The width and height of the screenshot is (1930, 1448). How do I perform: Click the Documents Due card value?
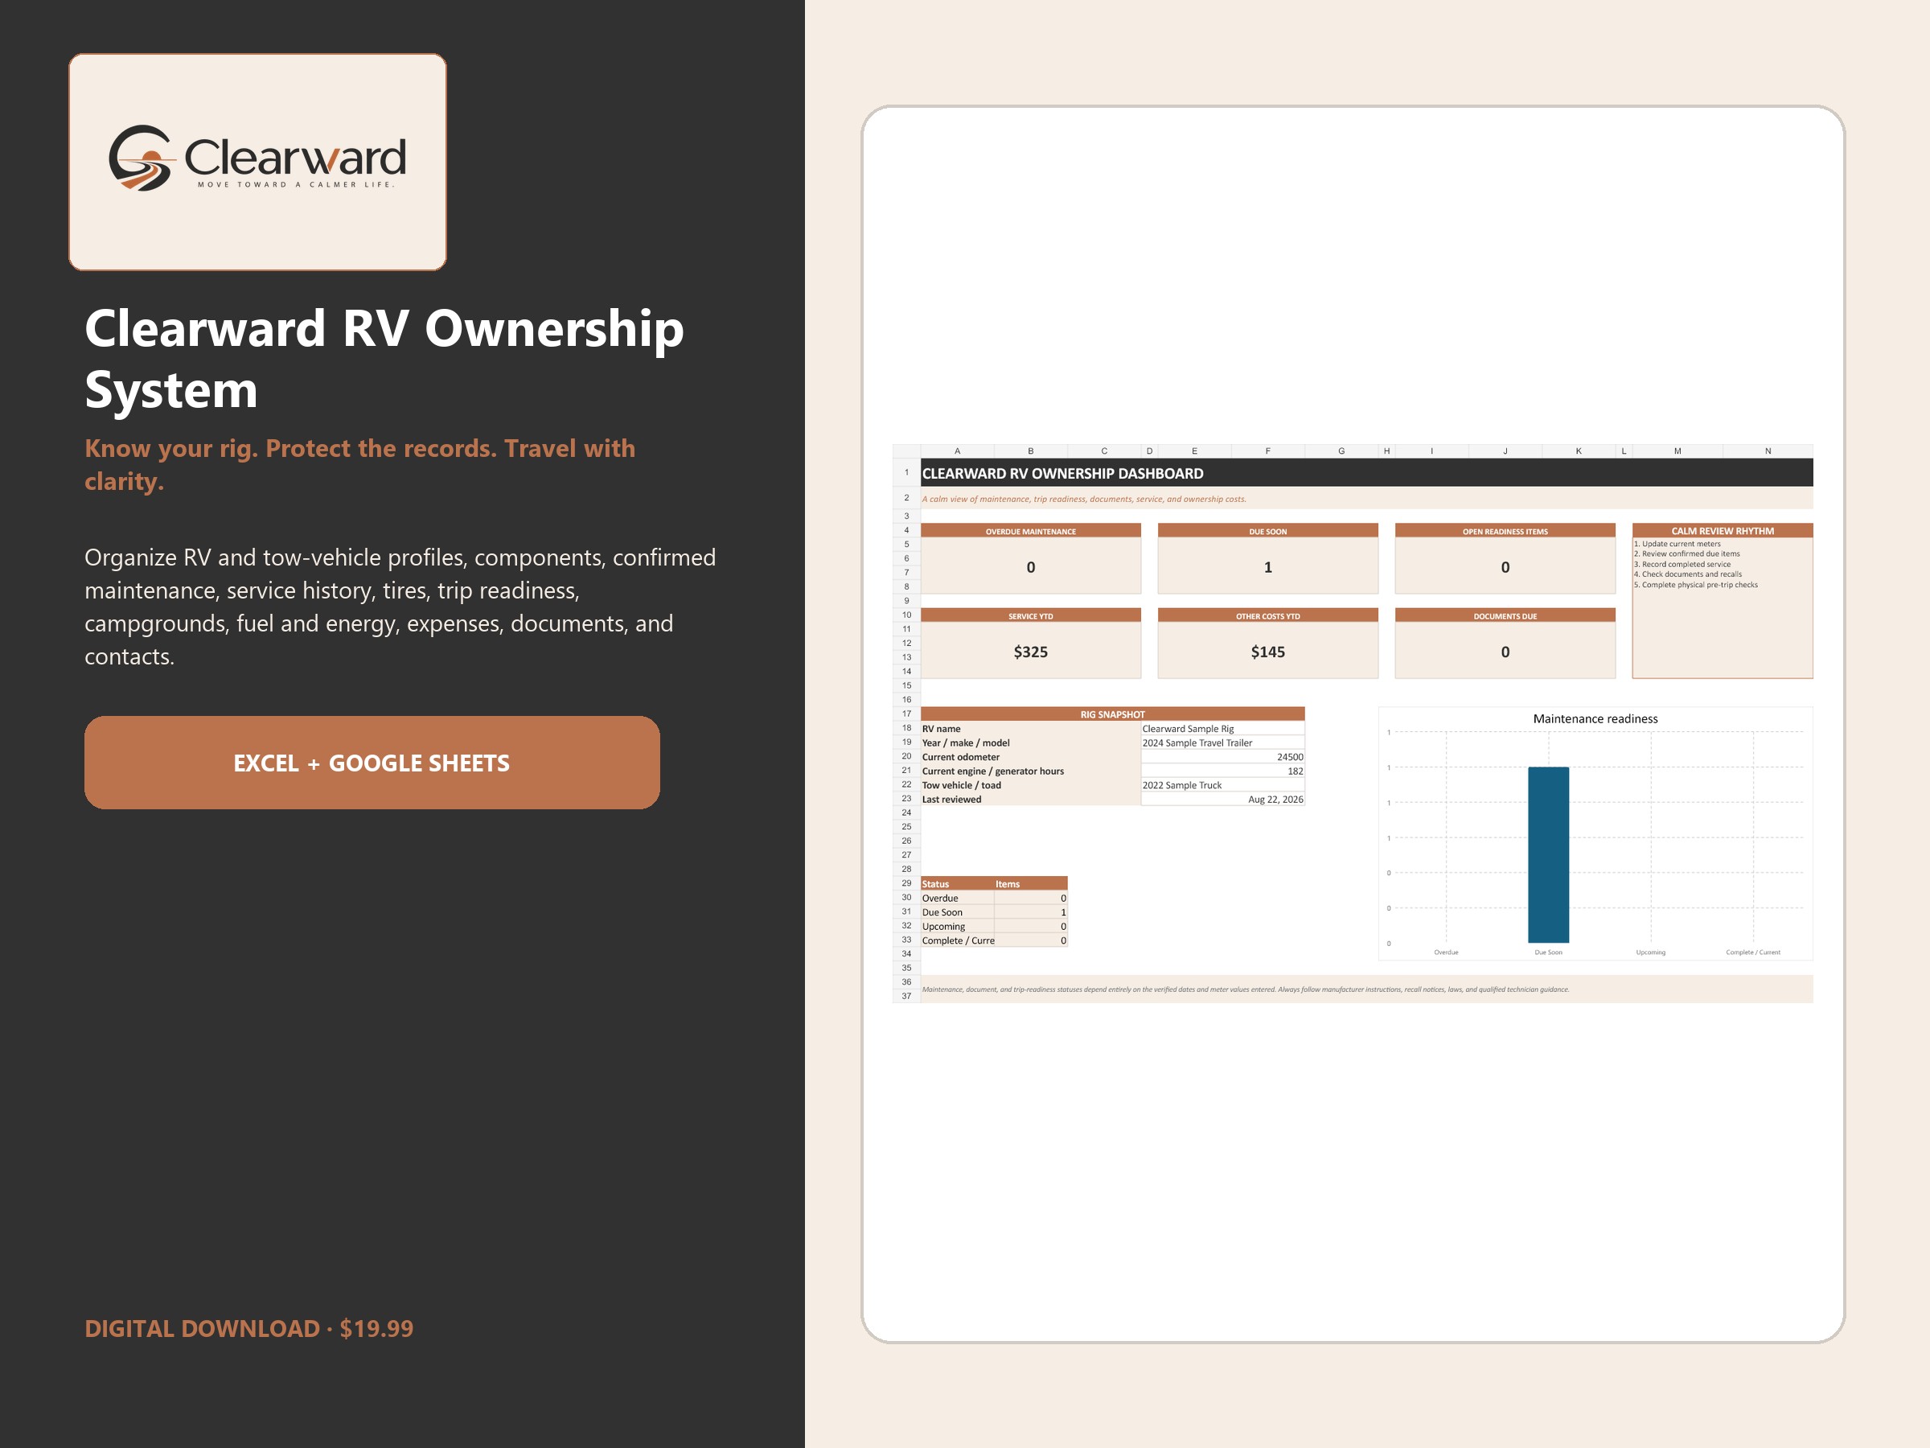pyautogui.click(x=1505, y=652)
